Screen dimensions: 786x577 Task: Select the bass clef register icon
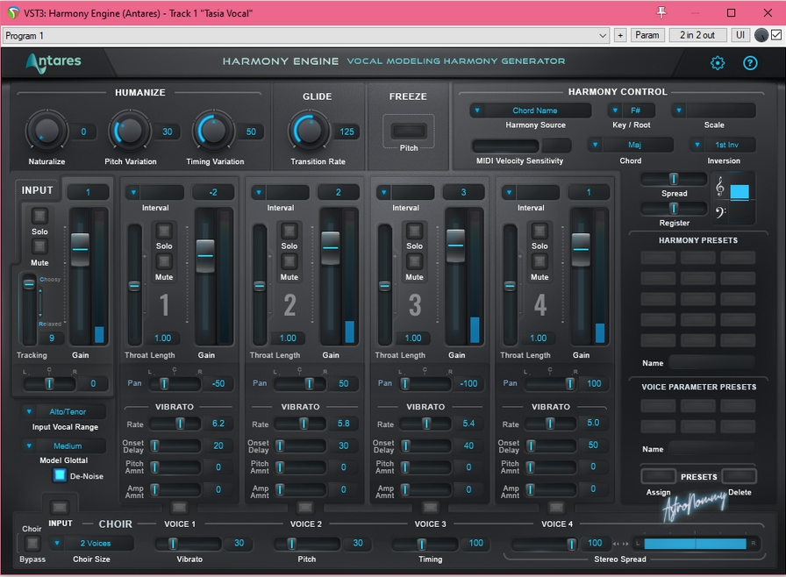[x=720, y=213]
